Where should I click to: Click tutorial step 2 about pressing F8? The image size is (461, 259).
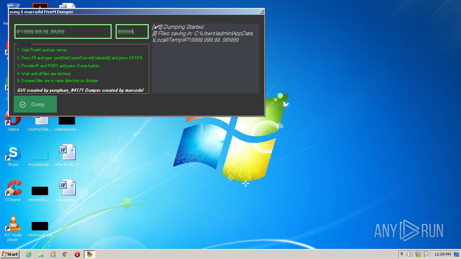point(80,58)
